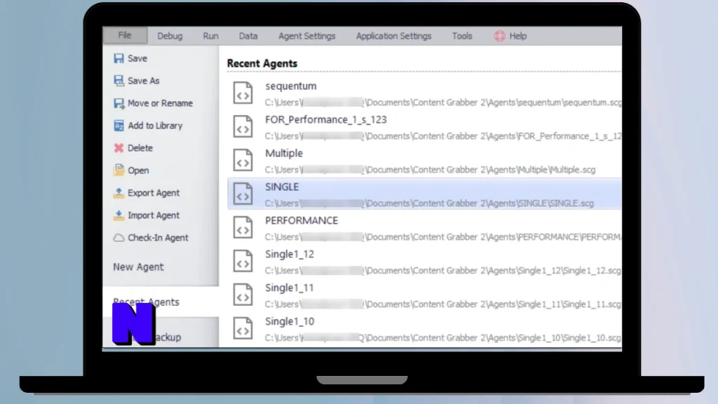
Task: Click the Multiple agent file icon
Action: [x=243, y=161]
